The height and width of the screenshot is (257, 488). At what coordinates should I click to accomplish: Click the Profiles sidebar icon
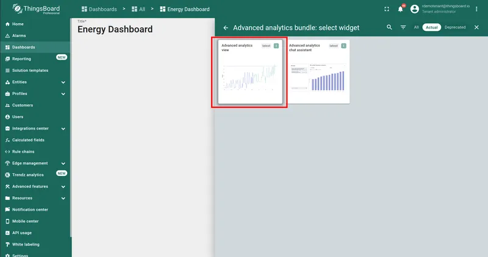click(7, 94)
